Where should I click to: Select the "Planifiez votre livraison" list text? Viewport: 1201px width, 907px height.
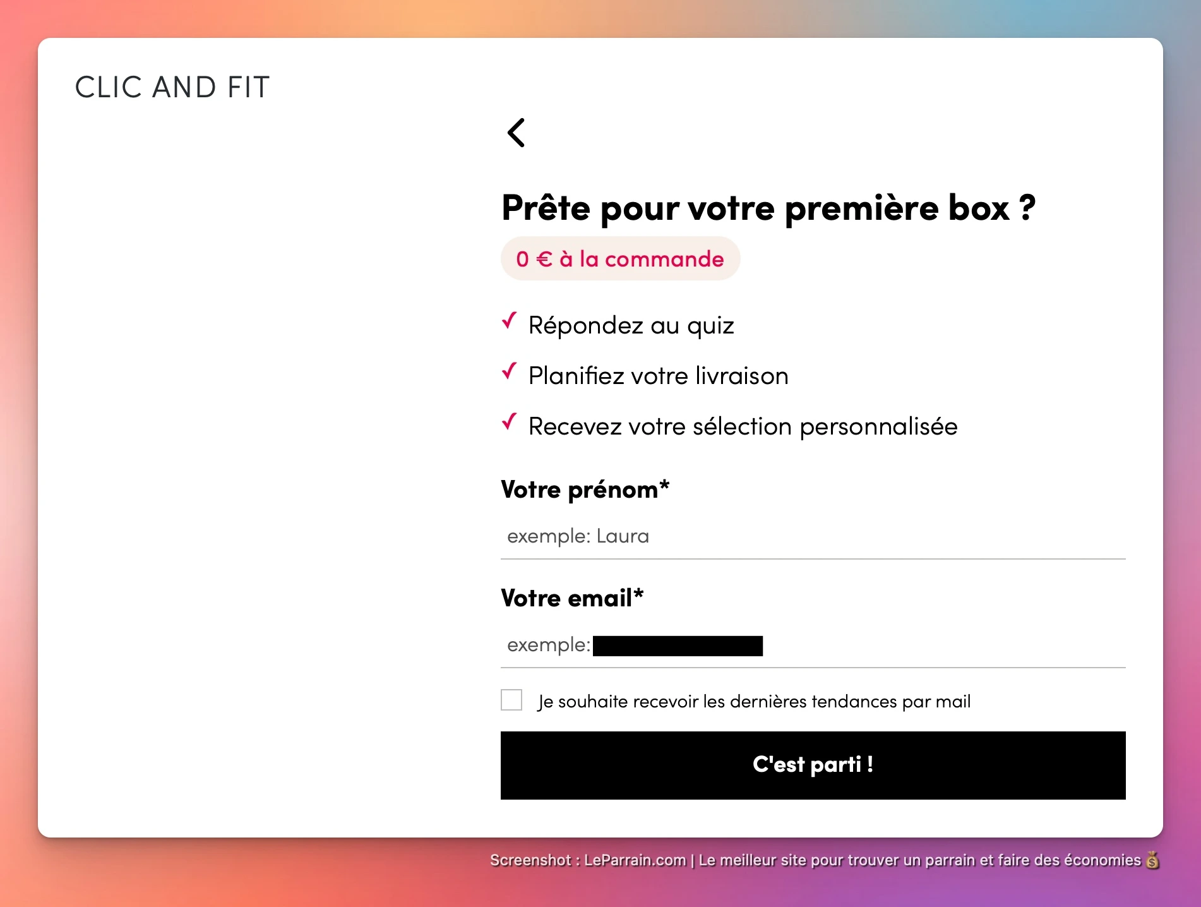(x=659, y=376)
